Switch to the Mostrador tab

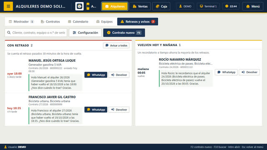(21, 22)
